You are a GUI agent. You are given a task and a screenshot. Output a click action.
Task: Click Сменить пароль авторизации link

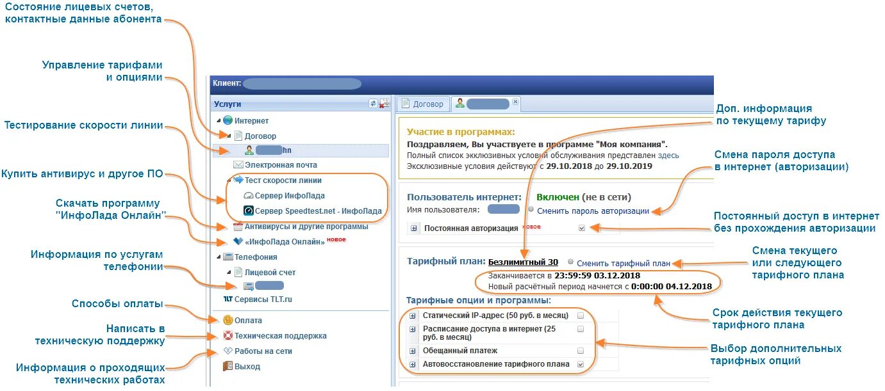click(593, 211)
